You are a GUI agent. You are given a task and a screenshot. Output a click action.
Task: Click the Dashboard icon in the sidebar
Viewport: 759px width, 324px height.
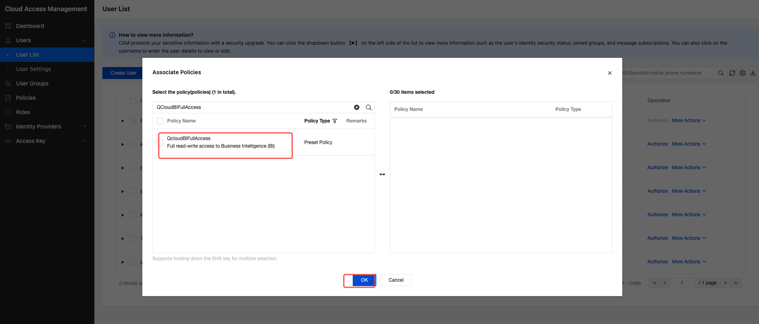coord(8,26)
